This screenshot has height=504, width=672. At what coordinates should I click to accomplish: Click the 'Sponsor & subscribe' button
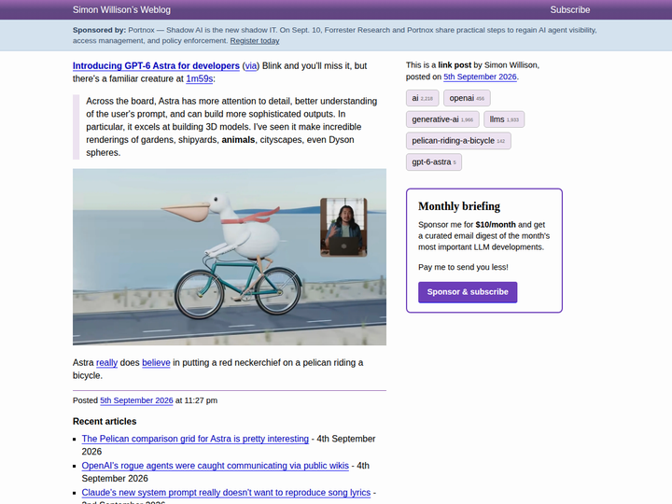pos(468,292)
